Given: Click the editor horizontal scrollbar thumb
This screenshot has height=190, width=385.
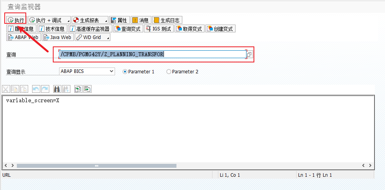Looking at the screenshot, I should pyautogui.click(x=97, y=165).
